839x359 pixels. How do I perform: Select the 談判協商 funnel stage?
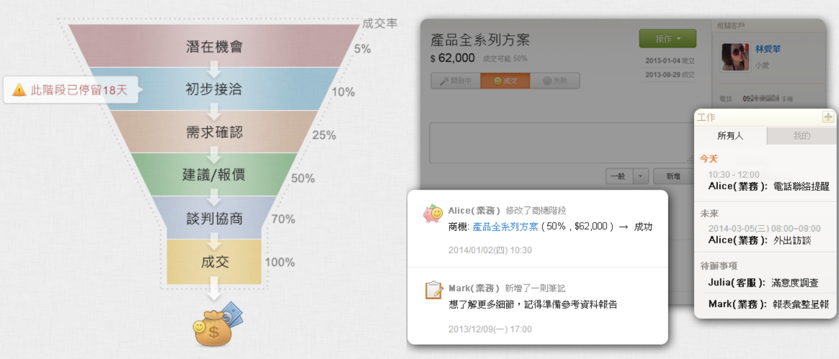[215, 218]
